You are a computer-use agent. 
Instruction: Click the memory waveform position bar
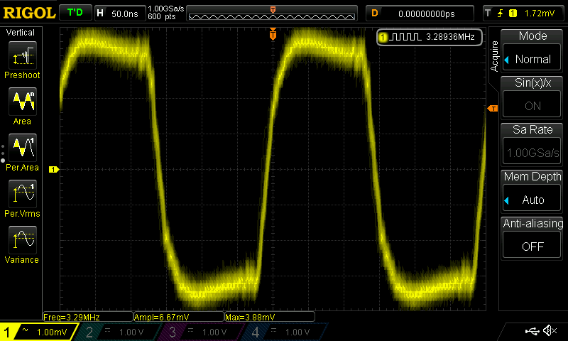tap(273, 13)
